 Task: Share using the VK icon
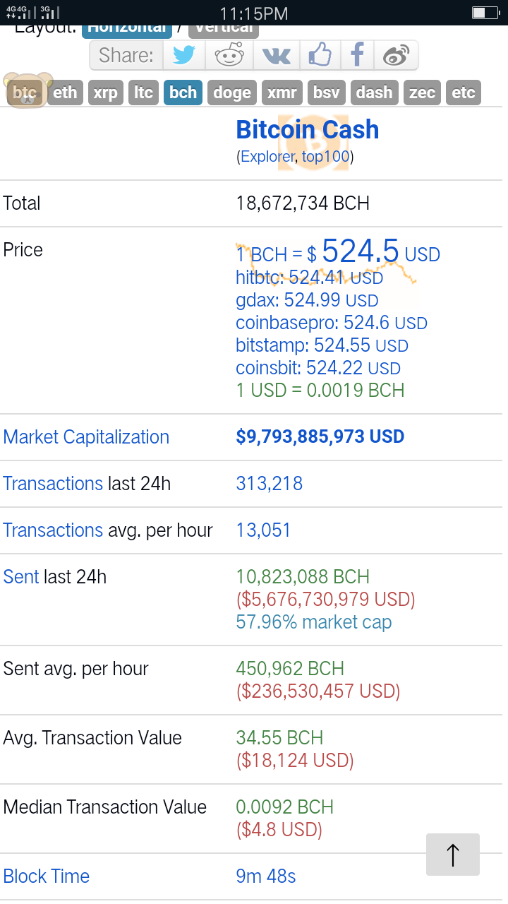tap(277, 55)
